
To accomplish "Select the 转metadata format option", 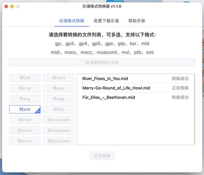I will click(x=59, y=130).
